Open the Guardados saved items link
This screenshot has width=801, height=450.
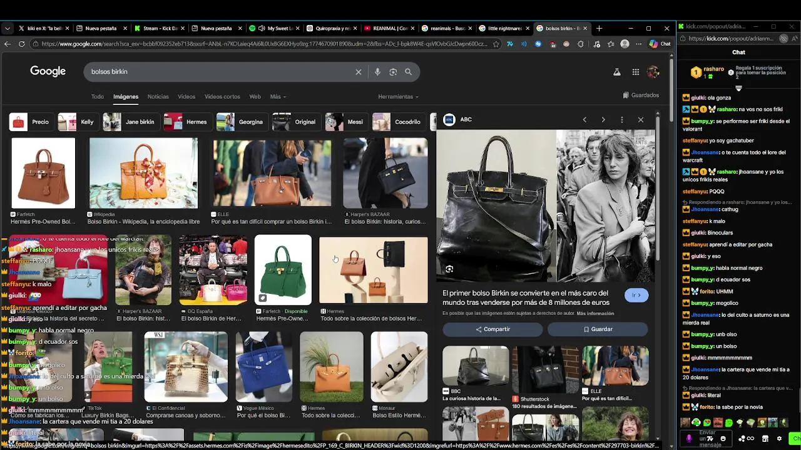click(x=641, y=96)
